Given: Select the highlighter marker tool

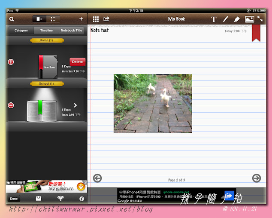Looking at the screenshot, I should [237, 19].
